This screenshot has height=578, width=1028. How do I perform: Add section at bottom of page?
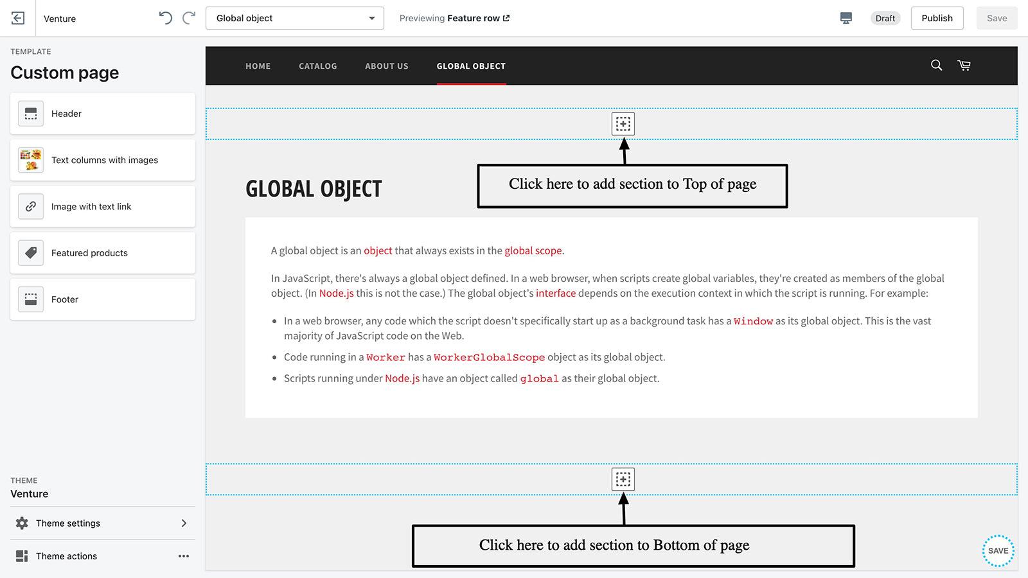coord(623,479)
